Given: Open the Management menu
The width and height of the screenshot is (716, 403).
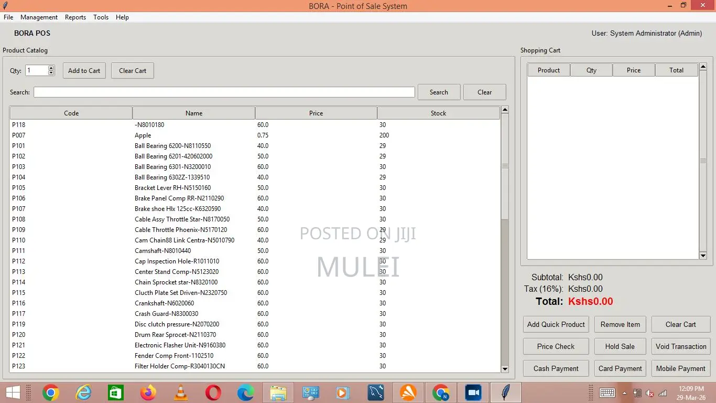Looking at the screenshot, I should click(x=39, y=17).
